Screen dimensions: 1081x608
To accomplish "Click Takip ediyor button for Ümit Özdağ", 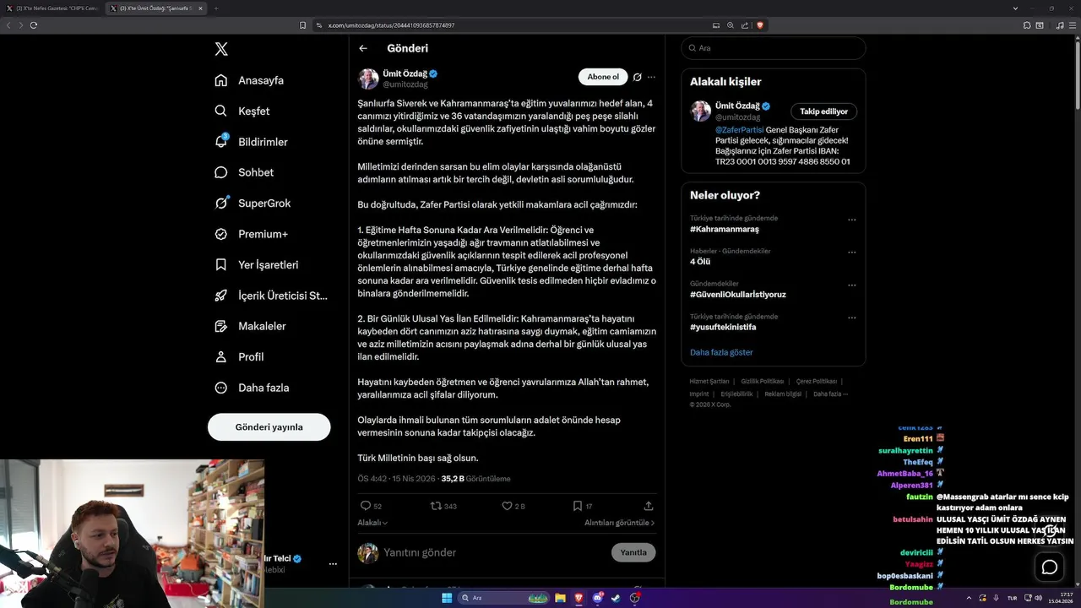I will click(824, 111).
